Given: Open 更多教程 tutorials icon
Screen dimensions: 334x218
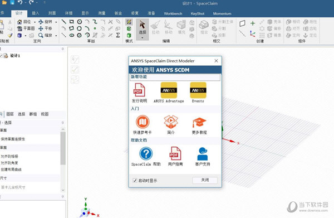Looking at the screenshot, I should [x=199, y=123].
